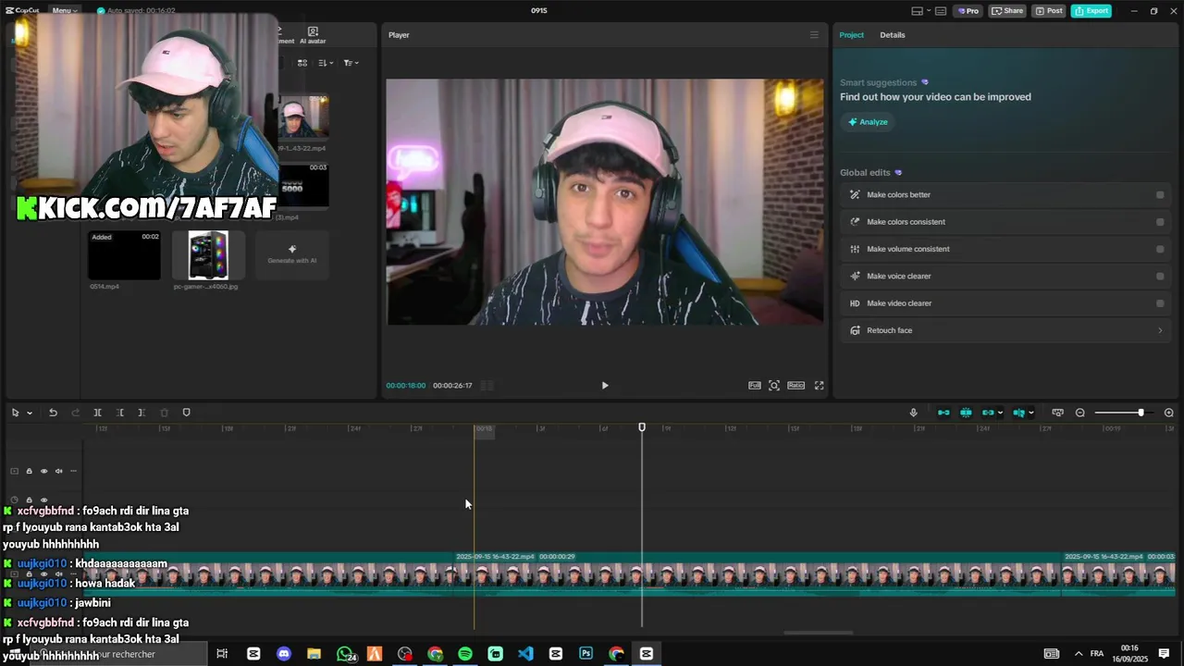This screenshot has height=666, width=1184.
Task: Toggle Make colors better option
Action: tap(1160, 195)
